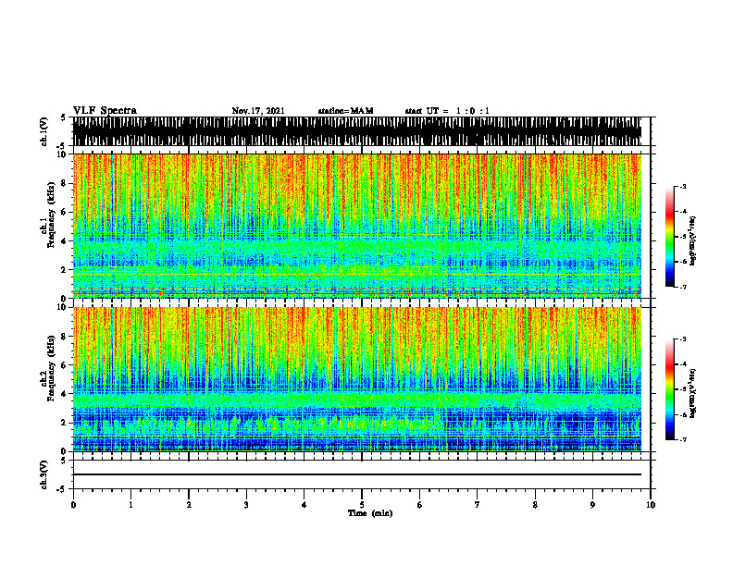
Task: Click the ch.1 color scale bar
Action: (670, 237)
